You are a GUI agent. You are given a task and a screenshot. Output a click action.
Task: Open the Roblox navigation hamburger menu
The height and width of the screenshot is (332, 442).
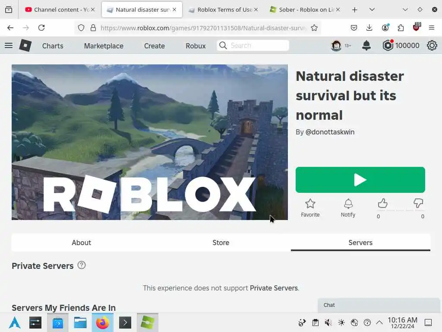9,45
